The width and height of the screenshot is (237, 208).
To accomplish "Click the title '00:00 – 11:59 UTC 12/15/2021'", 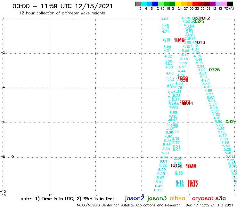I will pos(62,6).
